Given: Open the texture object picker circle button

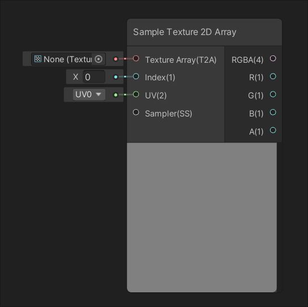Looking at the screenshot, I should [x=99, y=59].
